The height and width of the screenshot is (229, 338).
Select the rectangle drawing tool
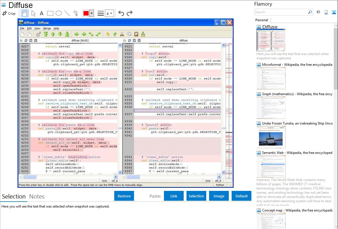[50, 13]
